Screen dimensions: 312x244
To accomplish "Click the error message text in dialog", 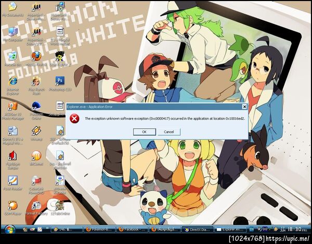I will [165, 119].
